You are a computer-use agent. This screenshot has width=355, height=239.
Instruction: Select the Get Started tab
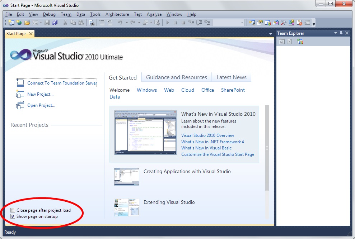(x=123, y=77)
